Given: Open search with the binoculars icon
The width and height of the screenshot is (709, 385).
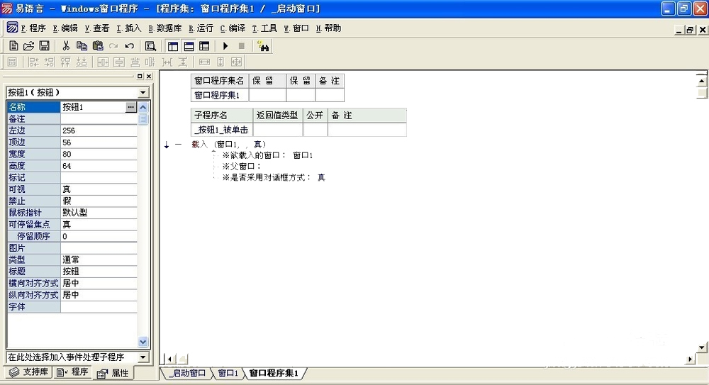Looking at the screenshot, I should [x=263, y=45].
